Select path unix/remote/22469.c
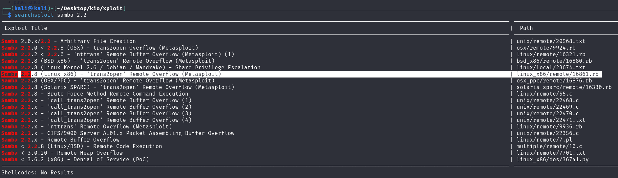The height and width of the screenshot is (178, 618). [x=547, y=107]
